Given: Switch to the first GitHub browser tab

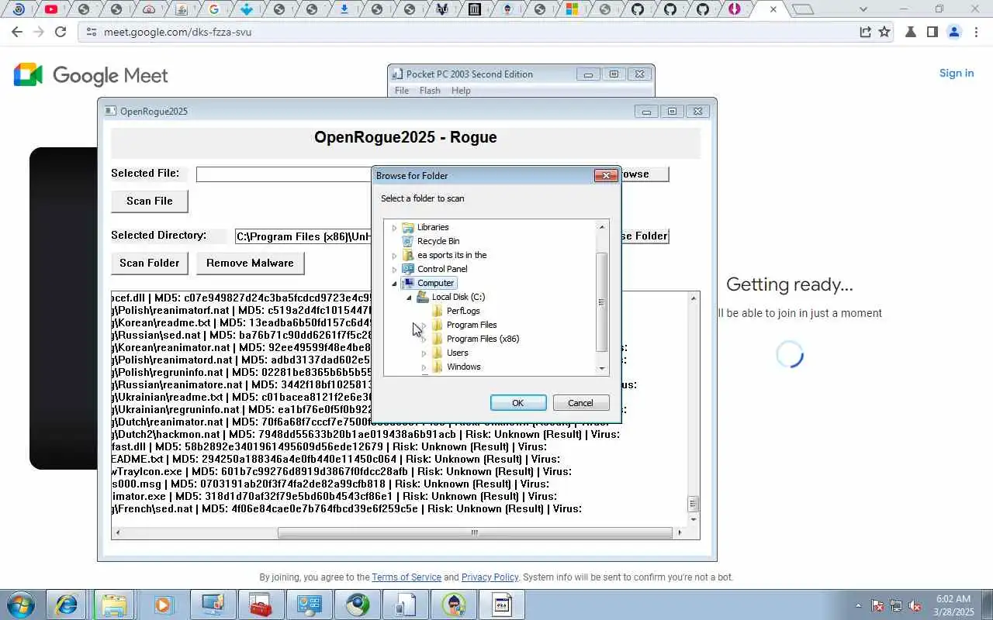Looking at the screenshot, I should click(637, 9).
